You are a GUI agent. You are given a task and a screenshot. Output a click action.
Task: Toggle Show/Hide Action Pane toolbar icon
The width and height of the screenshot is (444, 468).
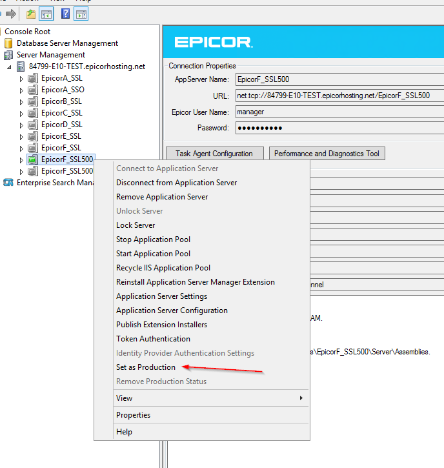[81, 14]
